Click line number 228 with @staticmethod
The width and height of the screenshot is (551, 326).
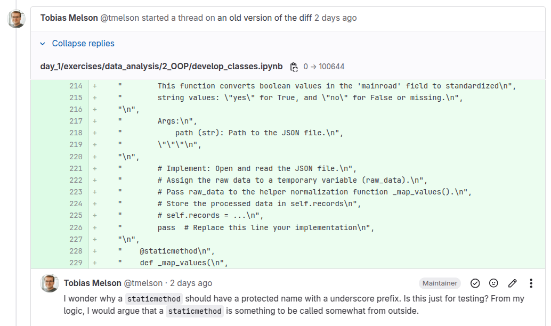coord(76,251)
